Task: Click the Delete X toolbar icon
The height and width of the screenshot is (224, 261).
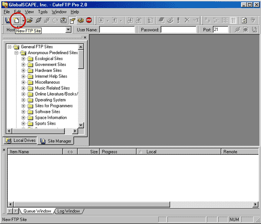Action: [187, 20]
